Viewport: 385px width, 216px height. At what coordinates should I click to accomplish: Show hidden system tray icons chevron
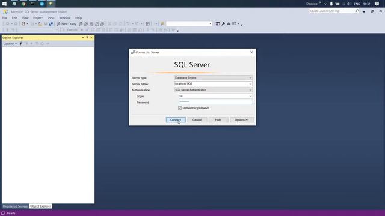(325, 4)
